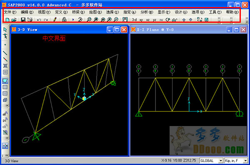Screen dimensions: 250x165
Task: Select the pointer selection tool
Action: pos(5,29)
